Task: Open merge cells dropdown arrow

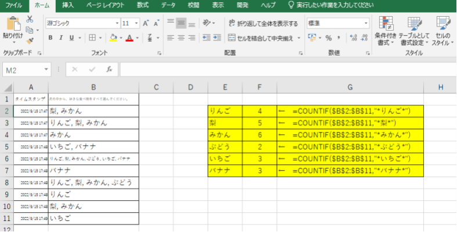Action: pos(298,38)
